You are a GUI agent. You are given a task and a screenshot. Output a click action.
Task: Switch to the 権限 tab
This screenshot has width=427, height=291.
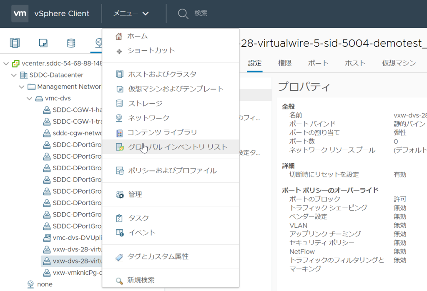285,63
